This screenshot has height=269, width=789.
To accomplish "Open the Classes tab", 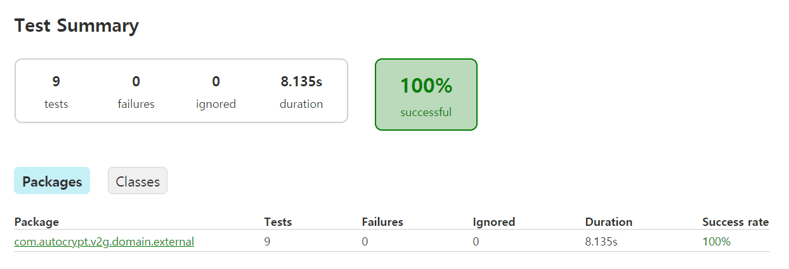I will [138, 181].
